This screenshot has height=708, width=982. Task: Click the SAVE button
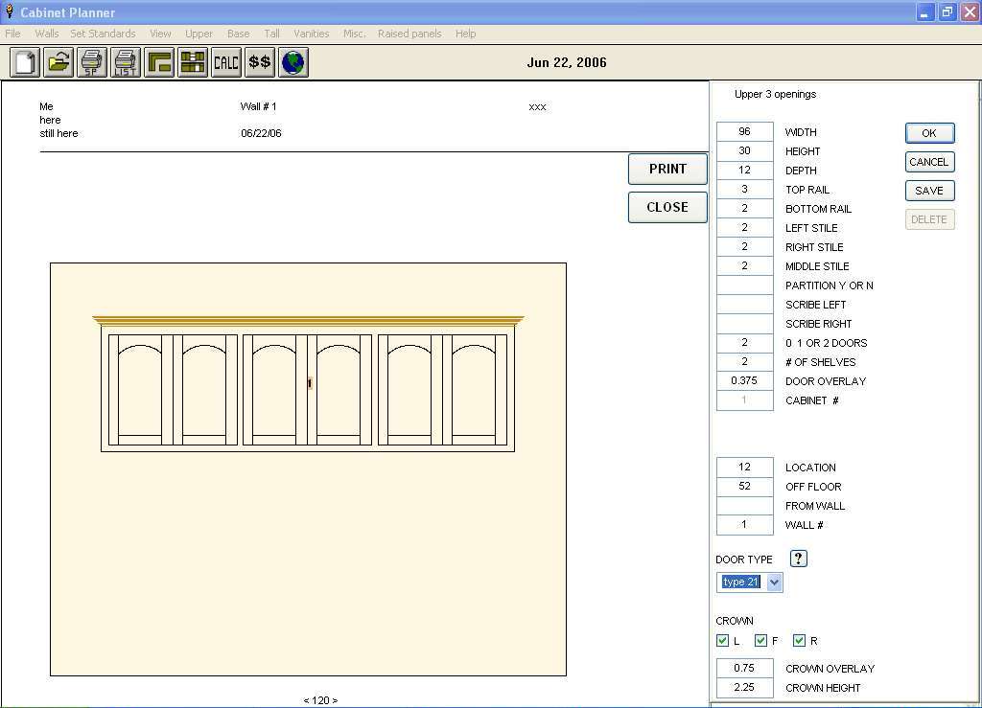tap(929, 191)
